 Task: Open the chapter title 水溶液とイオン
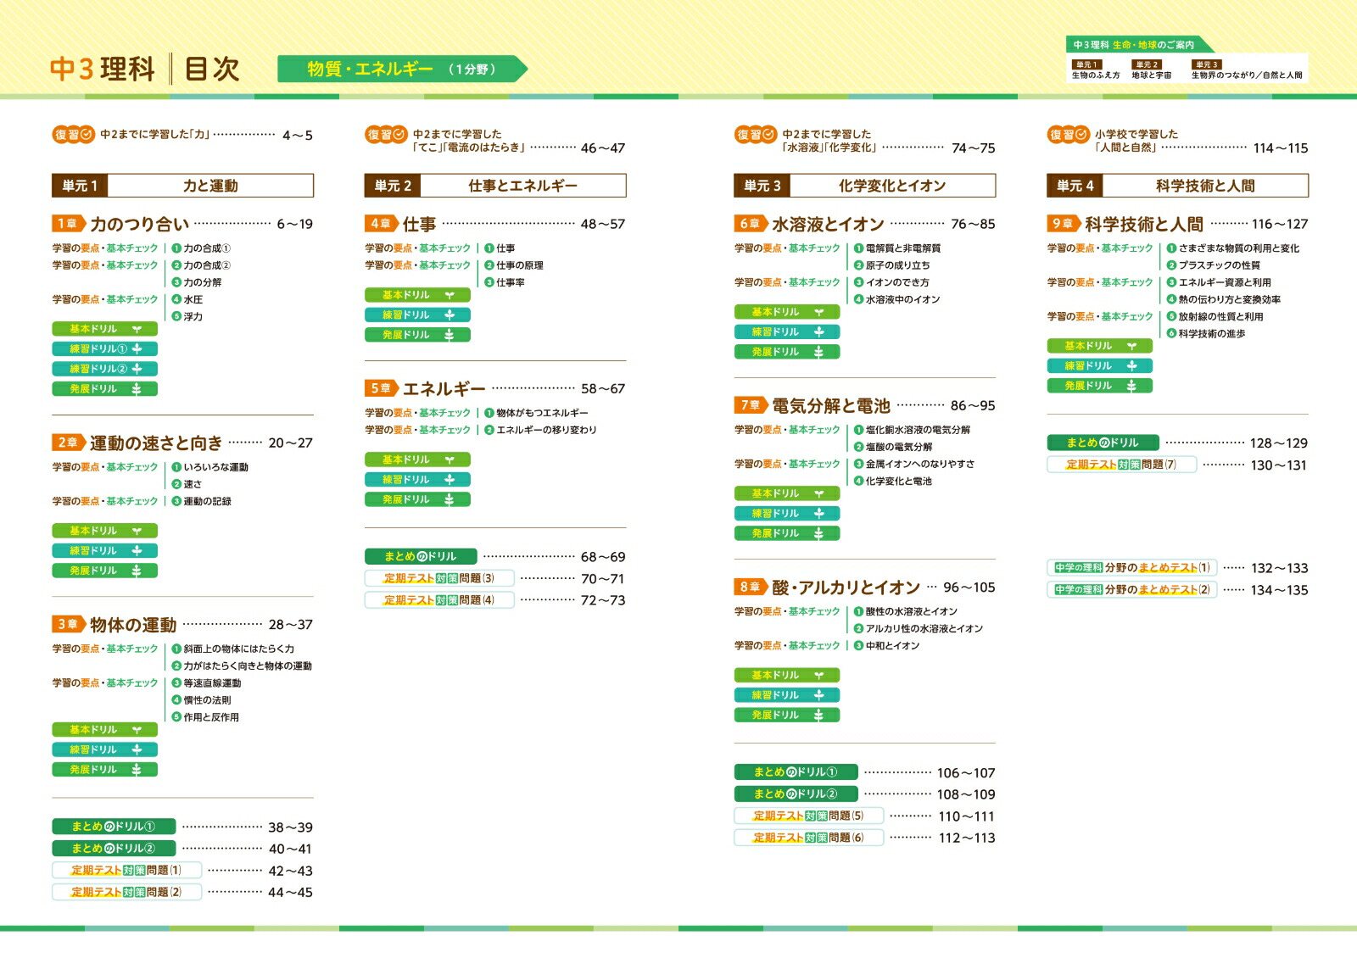[828, 224]
